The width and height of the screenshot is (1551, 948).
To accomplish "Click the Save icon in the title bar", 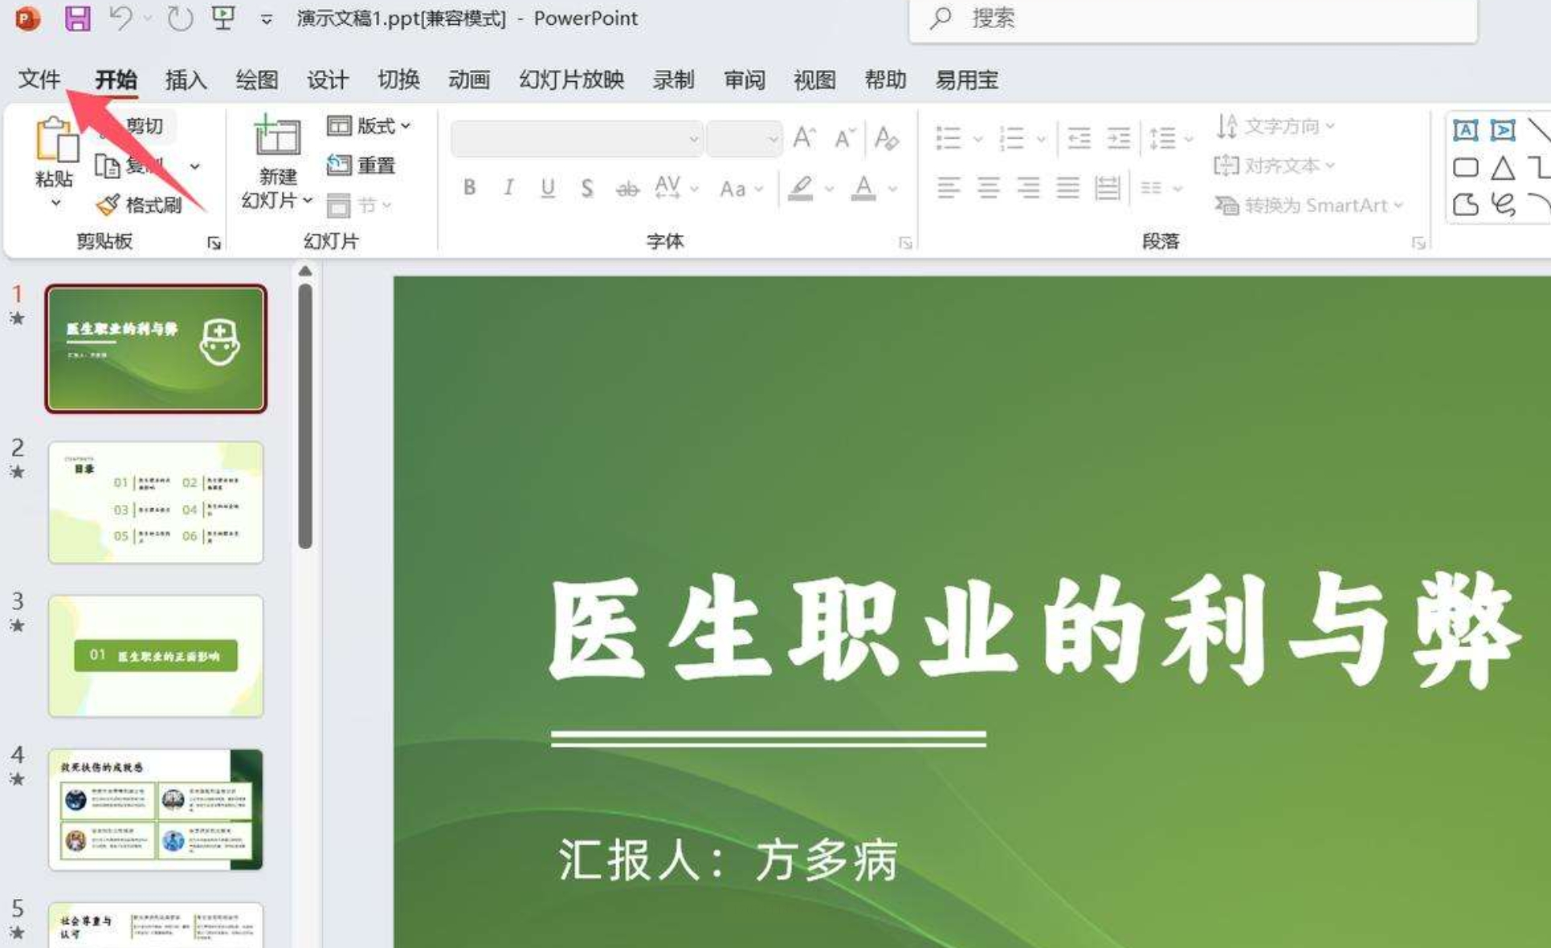I will [x=77, y=18].
